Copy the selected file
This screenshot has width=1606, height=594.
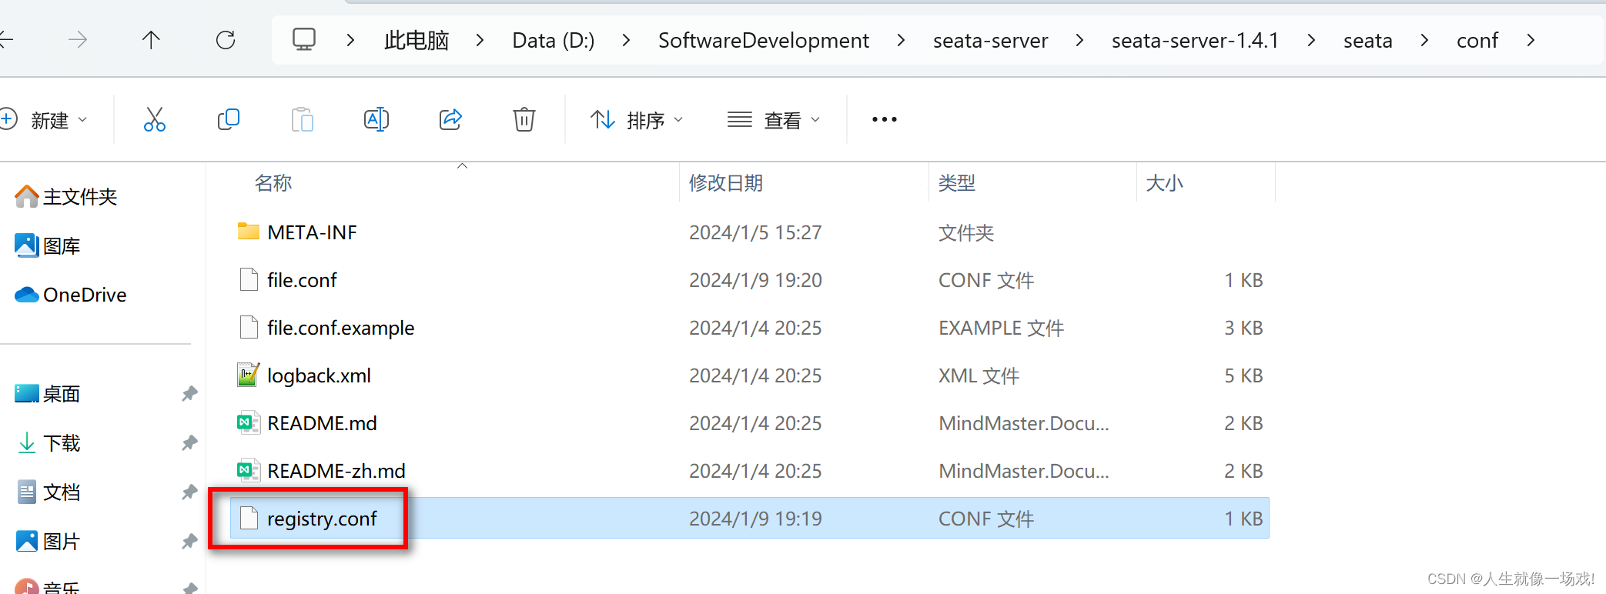[229, 119]
